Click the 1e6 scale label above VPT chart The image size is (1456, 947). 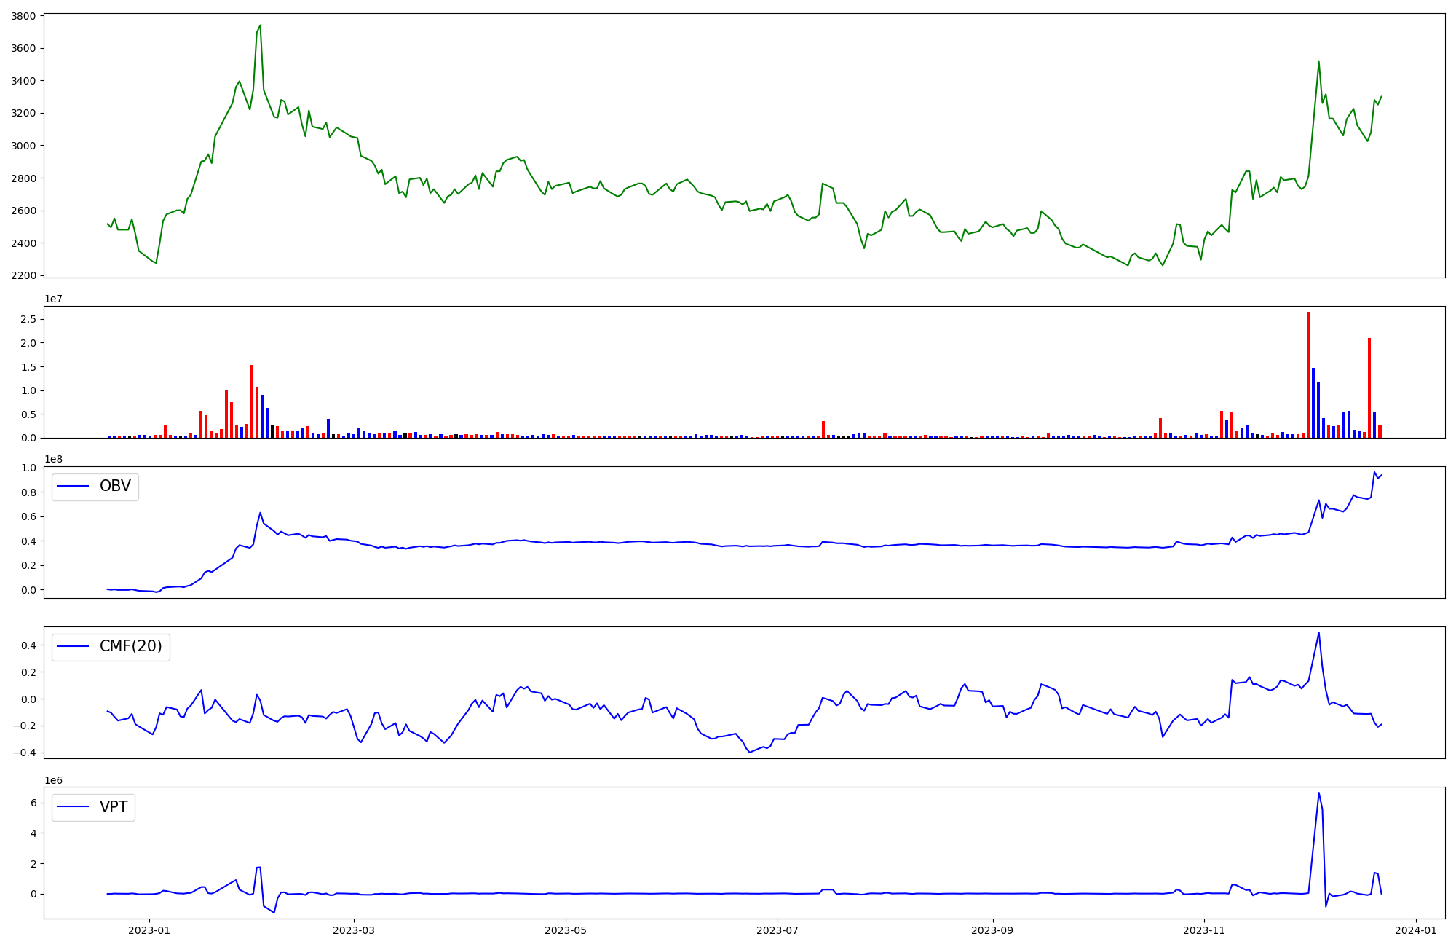[53, 780]
